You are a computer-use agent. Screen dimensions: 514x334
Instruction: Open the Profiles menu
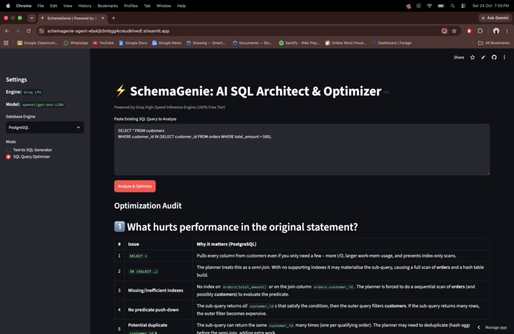pos(131,6)
